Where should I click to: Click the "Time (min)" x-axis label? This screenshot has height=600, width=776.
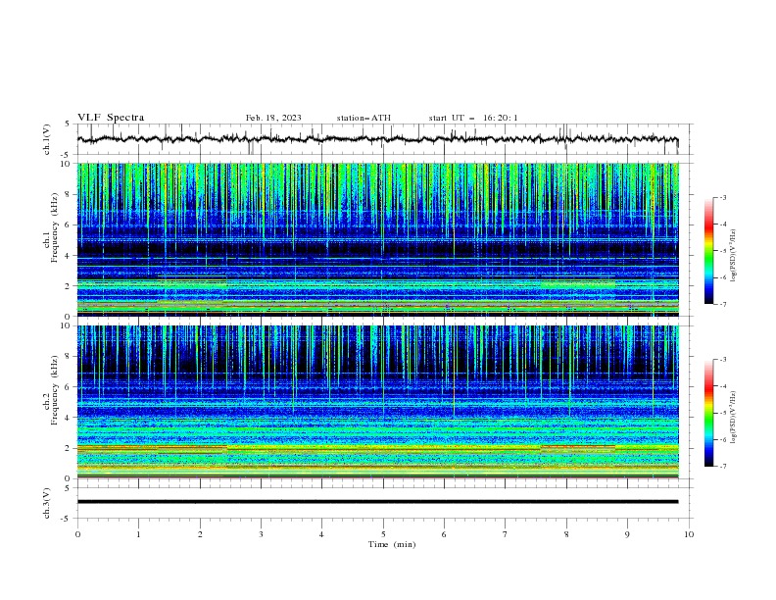point(392,544)
